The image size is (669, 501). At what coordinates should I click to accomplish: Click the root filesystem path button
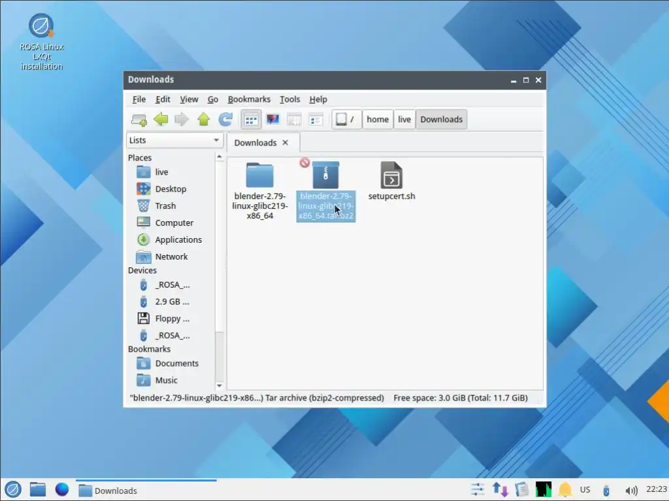pyautogui.click(x=346, y=119)
